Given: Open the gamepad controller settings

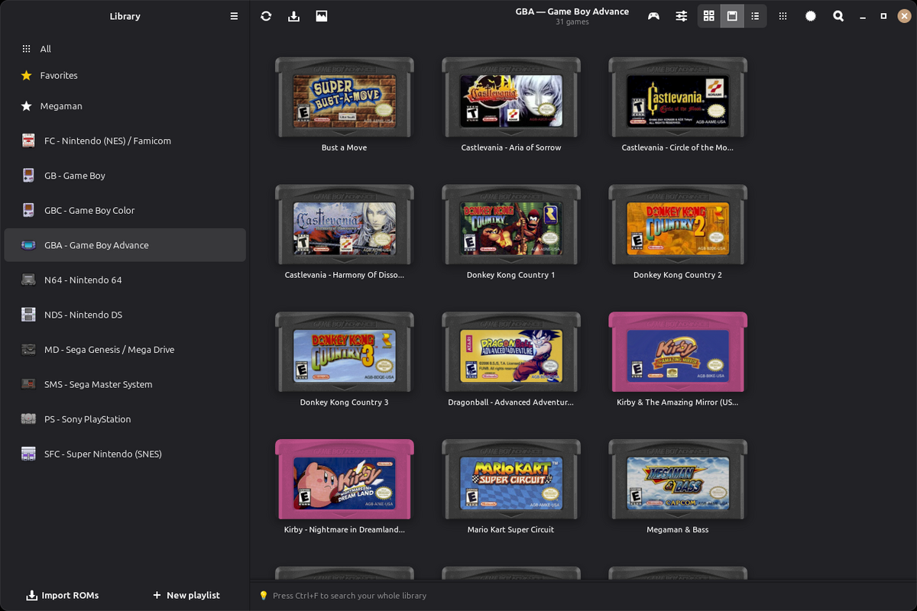Looking at the screenshot, I should tap(653, 16).
